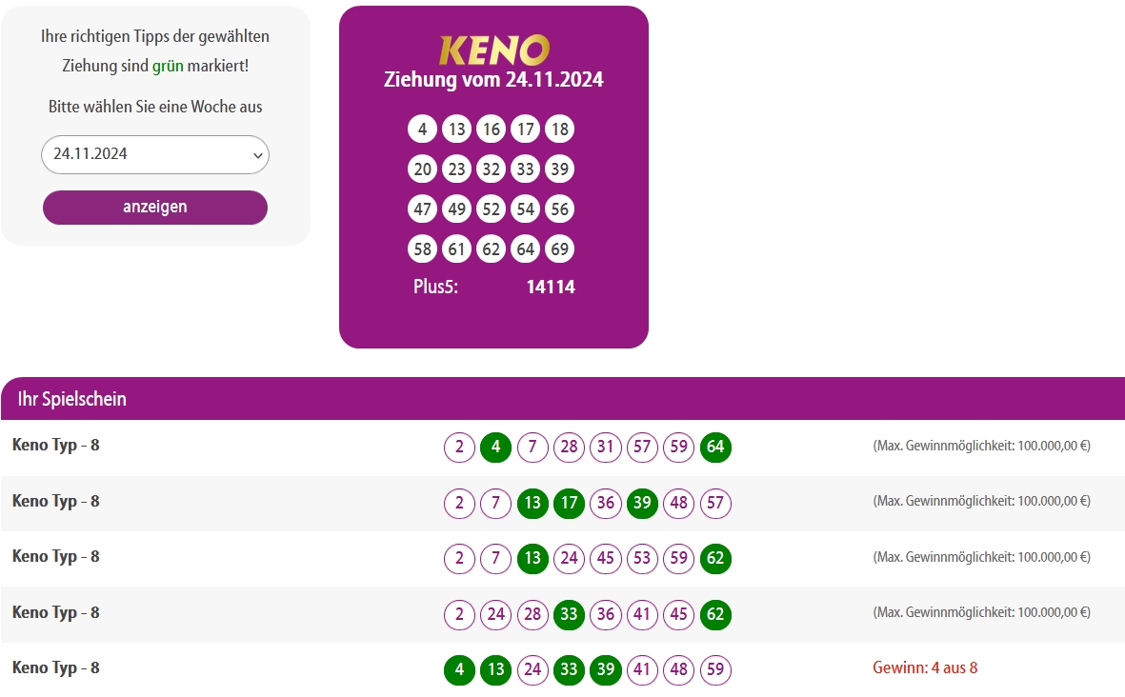Click drawn number ball 4
1125x697 pixels.
(423, 129)
